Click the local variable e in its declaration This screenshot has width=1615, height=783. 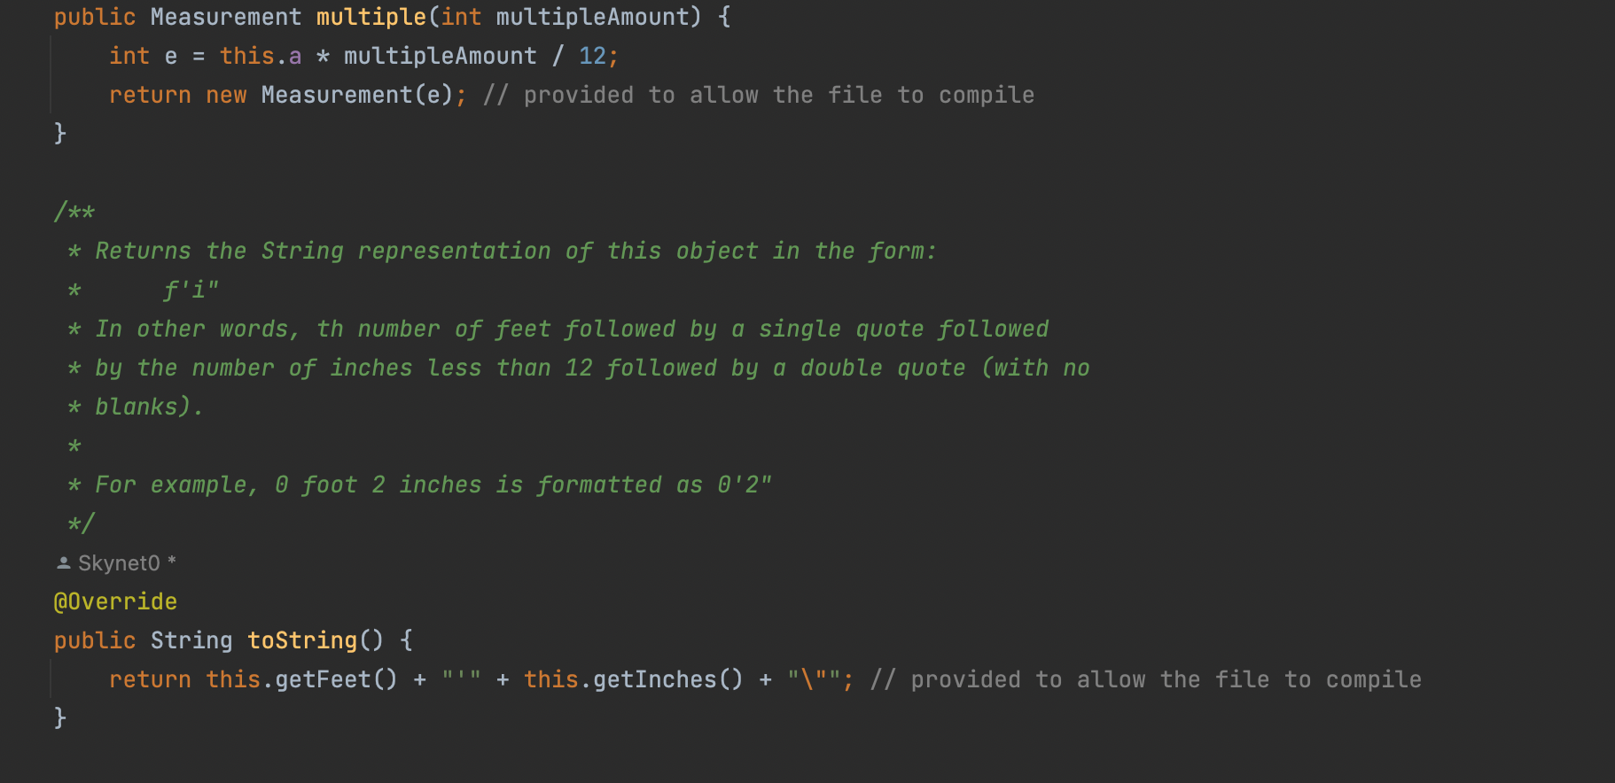170,56
